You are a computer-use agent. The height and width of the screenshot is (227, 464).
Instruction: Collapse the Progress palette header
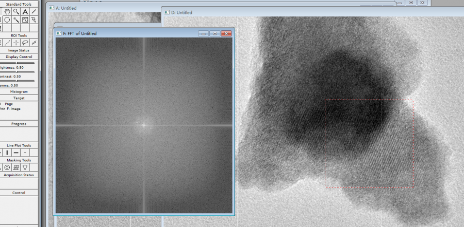[x=19, y=124]
